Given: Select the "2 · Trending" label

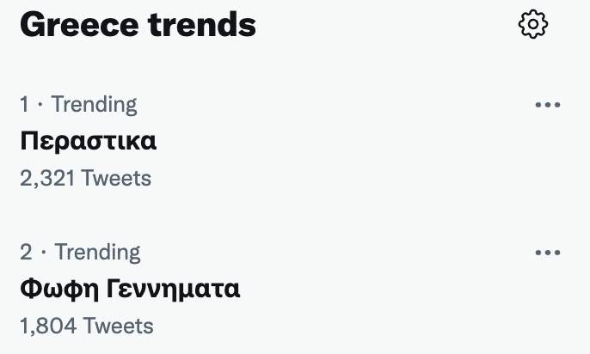Looking at the screenshot, I should 80,253.
